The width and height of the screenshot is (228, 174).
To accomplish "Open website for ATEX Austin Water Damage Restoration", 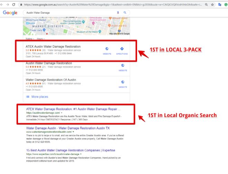I will [107, 51].
